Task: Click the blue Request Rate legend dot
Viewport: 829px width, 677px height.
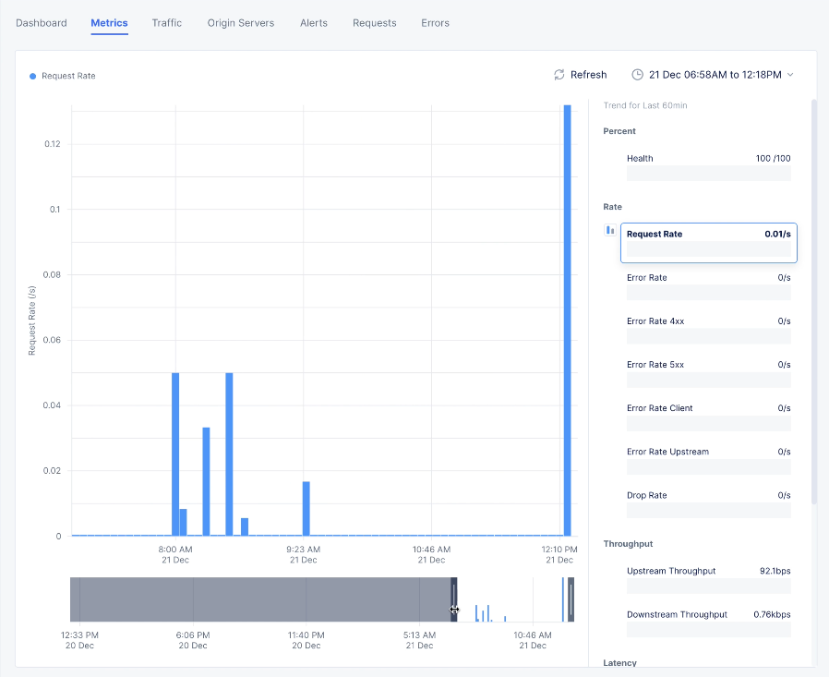Action: coord(33,76)
